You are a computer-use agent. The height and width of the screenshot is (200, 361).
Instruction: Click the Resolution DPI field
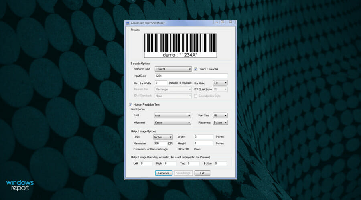pos(160,143)
